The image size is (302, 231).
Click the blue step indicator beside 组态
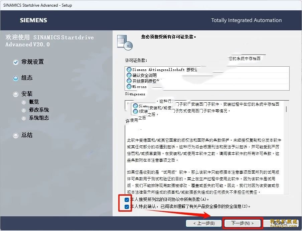point(16,78)
